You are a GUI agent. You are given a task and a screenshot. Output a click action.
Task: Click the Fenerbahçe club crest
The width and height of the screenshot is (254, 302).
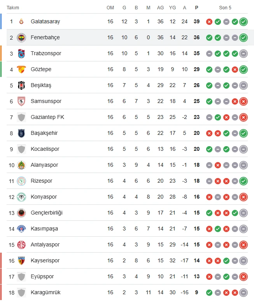[x=21, y=38]
